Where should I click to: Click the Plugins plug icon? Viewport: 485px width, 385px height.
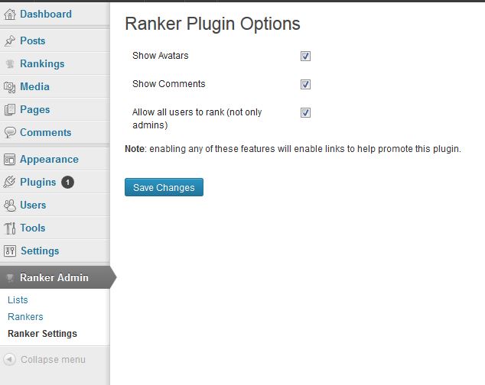10,183
